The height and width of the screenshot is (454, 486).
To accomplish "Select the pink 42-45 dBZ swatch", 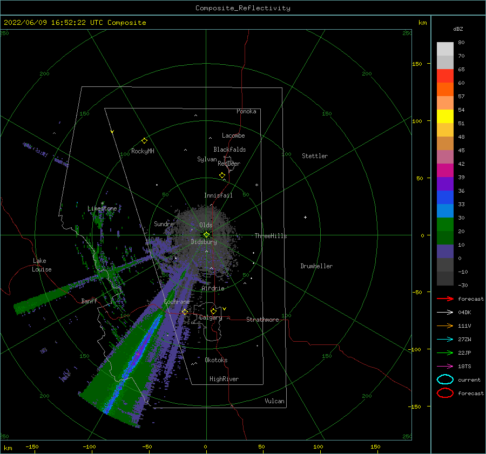I will (x=445, y=157).
